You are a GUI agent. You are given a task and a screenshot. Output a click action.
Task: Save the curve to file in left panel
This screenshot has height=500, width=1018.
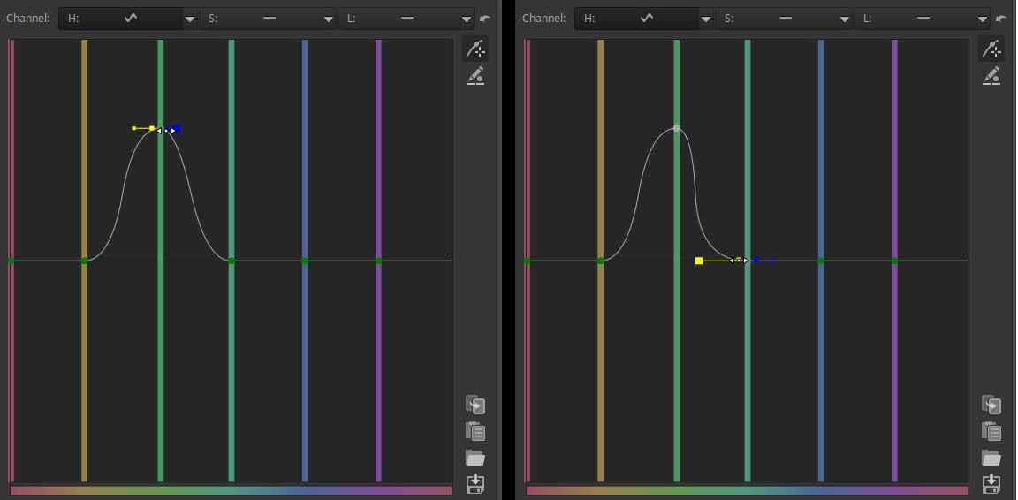(475, 483)
